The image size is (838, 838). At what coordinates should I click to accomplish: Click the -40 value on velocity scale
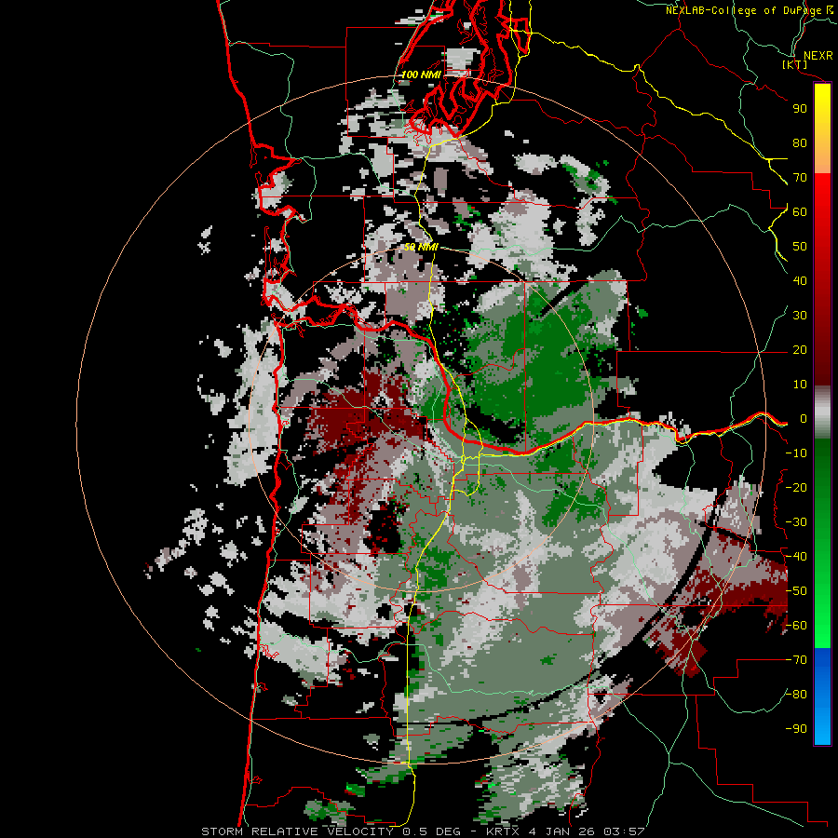pos(796,557)
